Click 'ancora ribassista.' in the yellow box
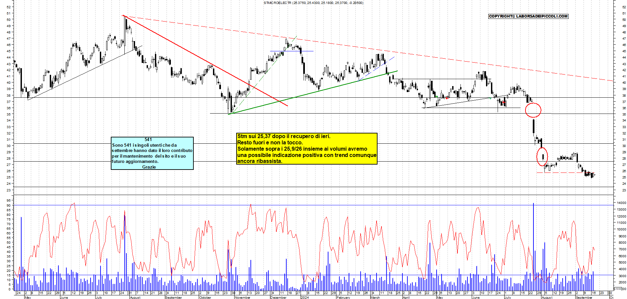This screenshot has width=627, height=299. [260, 161]
